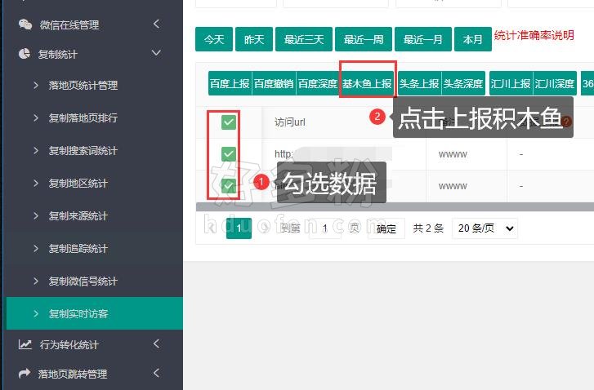Click the 汇川上报 button
This screenshot has width=594, height=390.
(x=511, y=83)
